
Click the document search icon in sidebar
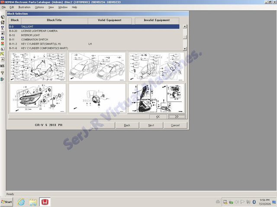click(3, 49)
